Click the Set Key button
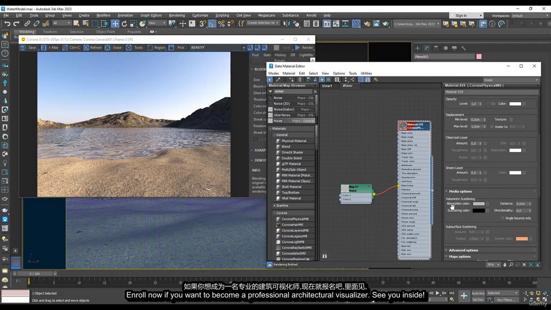 pyautogui.click(x=478, y=300)
